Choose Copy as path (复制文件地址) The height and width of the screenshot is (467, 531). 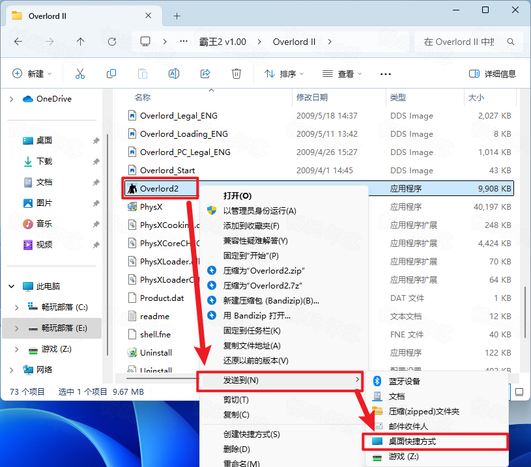click(x=284, y=345)
